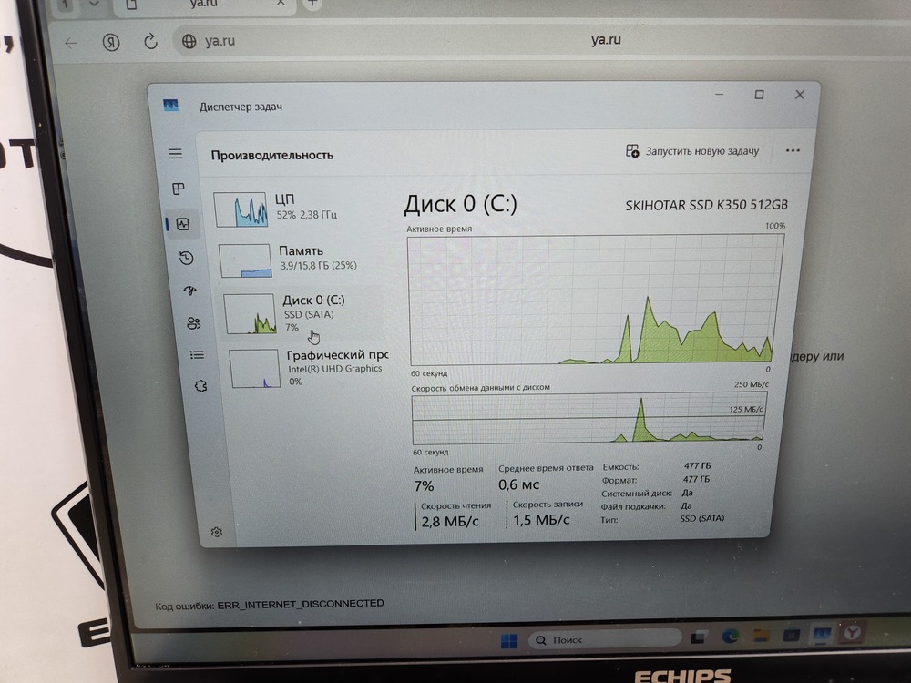Open Task Manager settings gear icon
Viewport: 911px width, 683px height.
(x=217, y=532)
